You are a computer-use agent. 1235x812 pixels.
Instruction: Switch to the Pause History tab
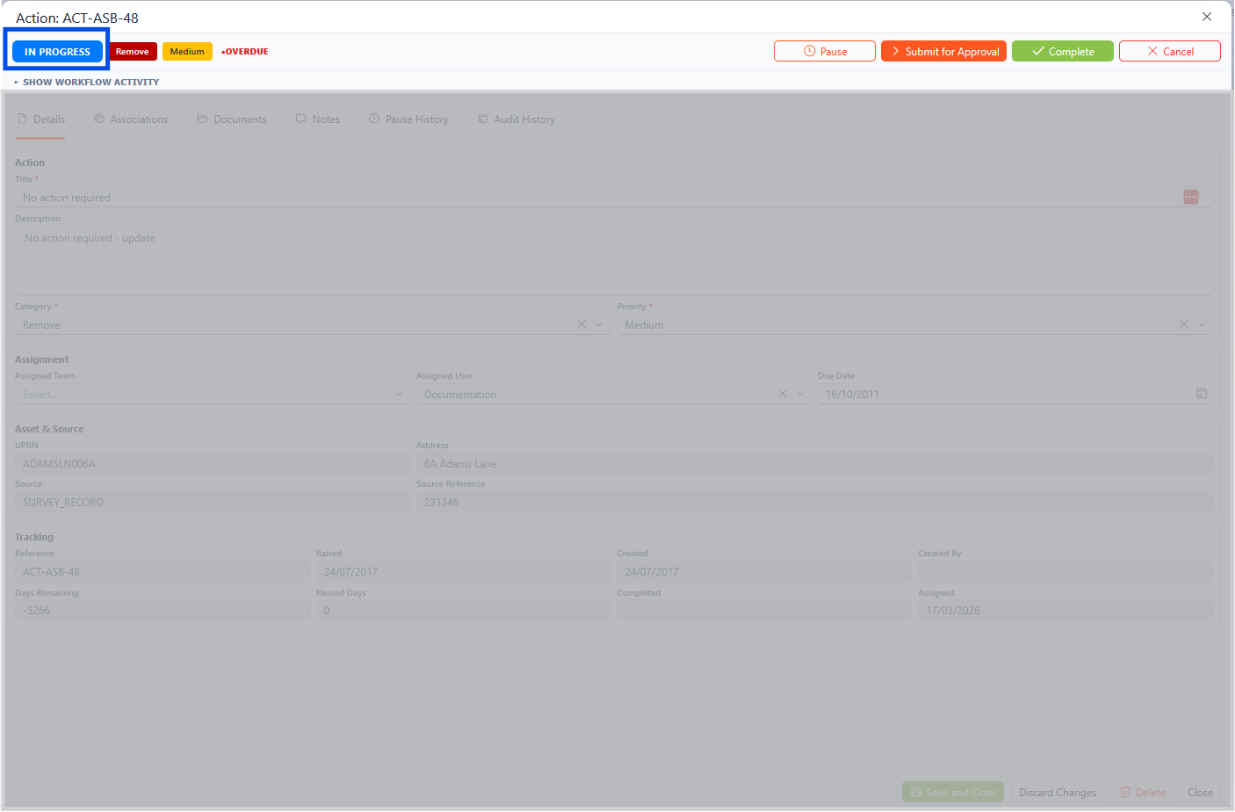pos(408,120)
